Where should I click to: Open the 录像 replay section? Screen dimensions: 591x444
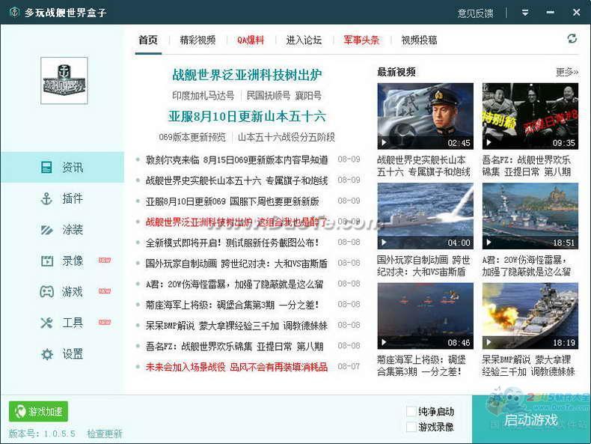[62, 261]
